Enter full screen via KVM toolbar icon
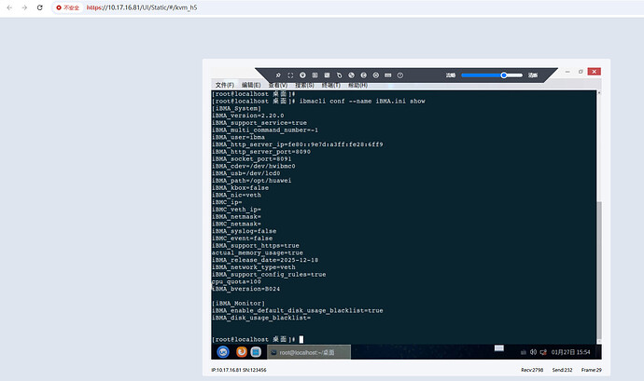This screenshot has height=381, width=644. 290,75
